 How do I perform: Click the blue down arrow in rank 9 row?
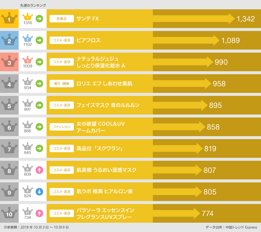click(39, 192)
